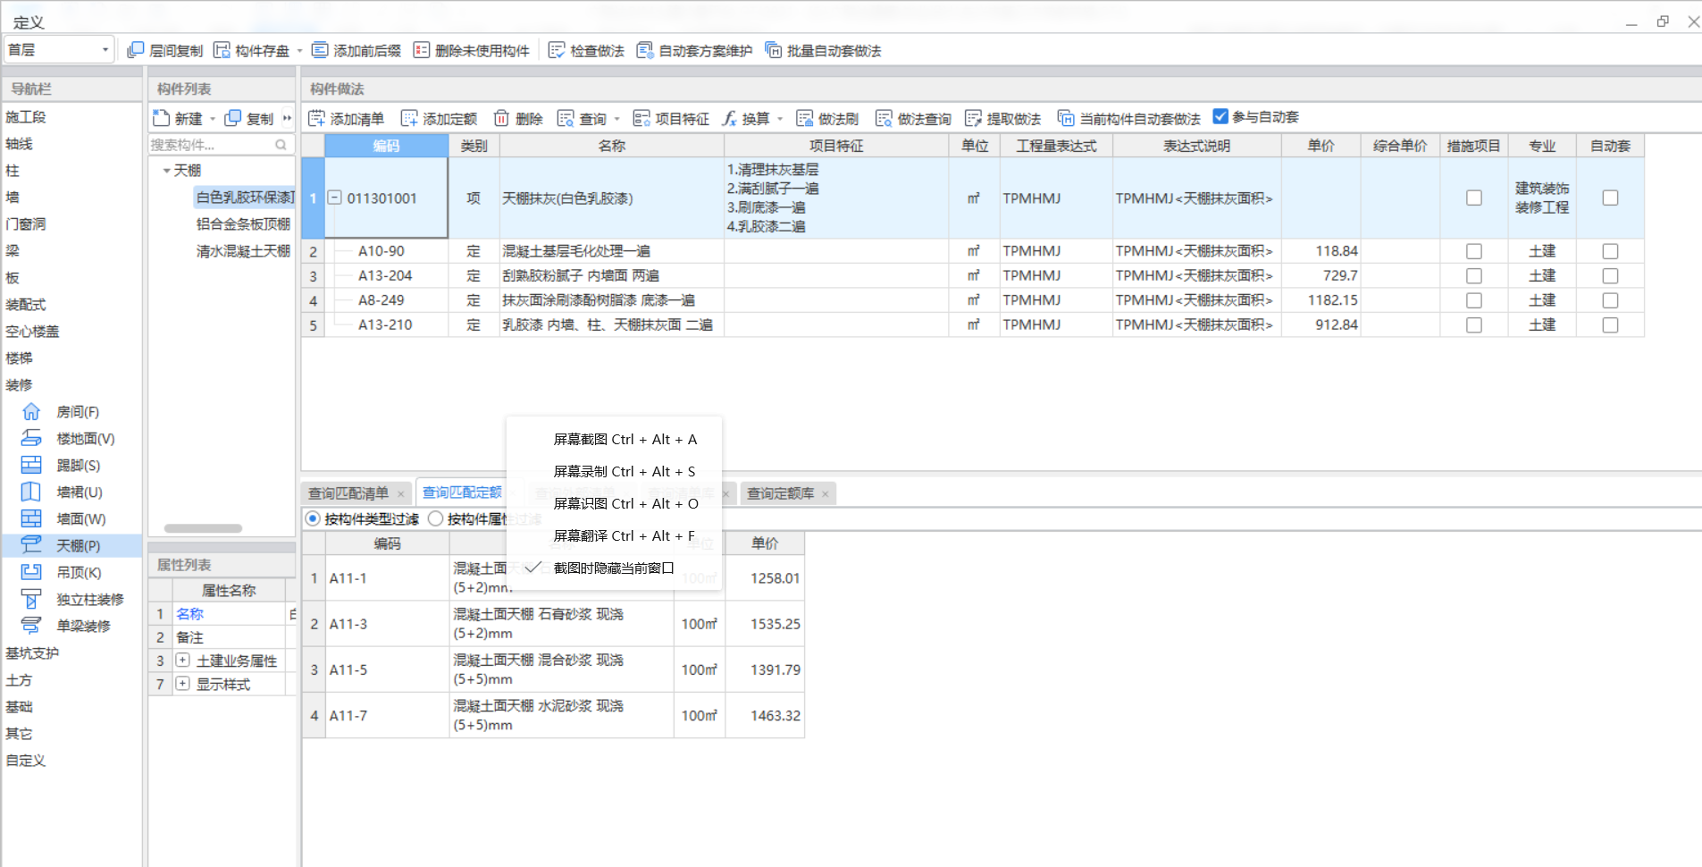Collapse row 011301001 minus box
The width and height of the screenshot is (1702, 867).
pos(335,198)
